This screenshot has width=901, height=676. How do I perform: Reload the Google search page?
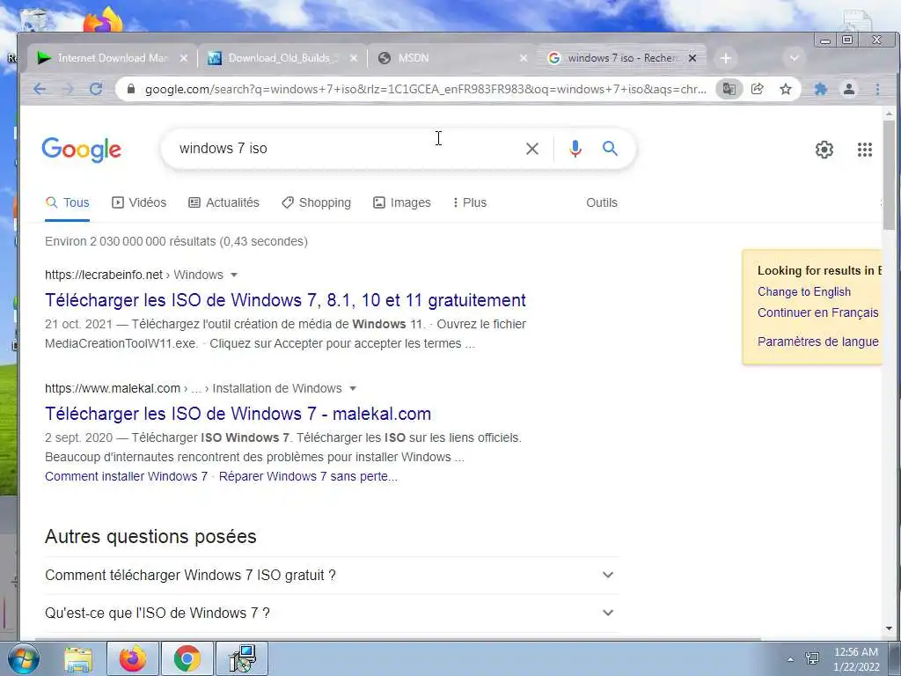[x=96, y=89]
